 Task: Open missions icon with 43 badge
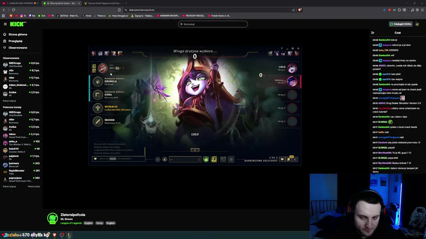pyautogui.click(x=289, y=159)
